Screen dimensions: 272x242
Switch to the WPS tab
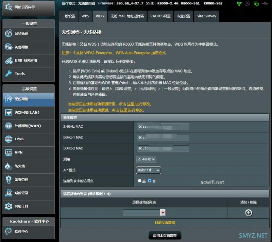[x=85, y=16]
